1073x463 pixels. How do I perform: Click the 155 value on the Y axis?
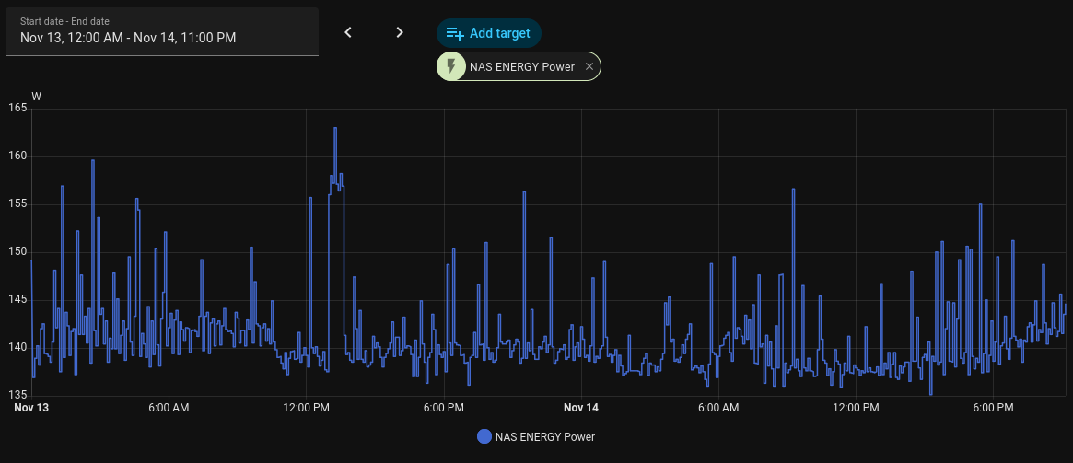(17, 203)
